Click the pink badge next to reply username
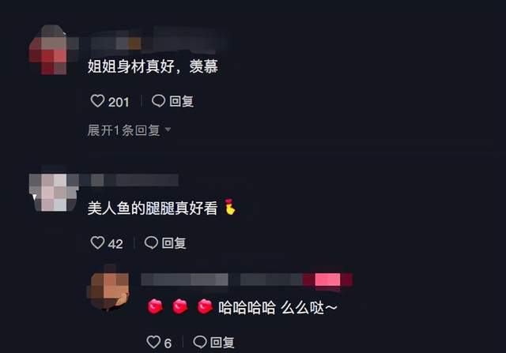Screen dimensions: 506x353 [x=327, y=280]
